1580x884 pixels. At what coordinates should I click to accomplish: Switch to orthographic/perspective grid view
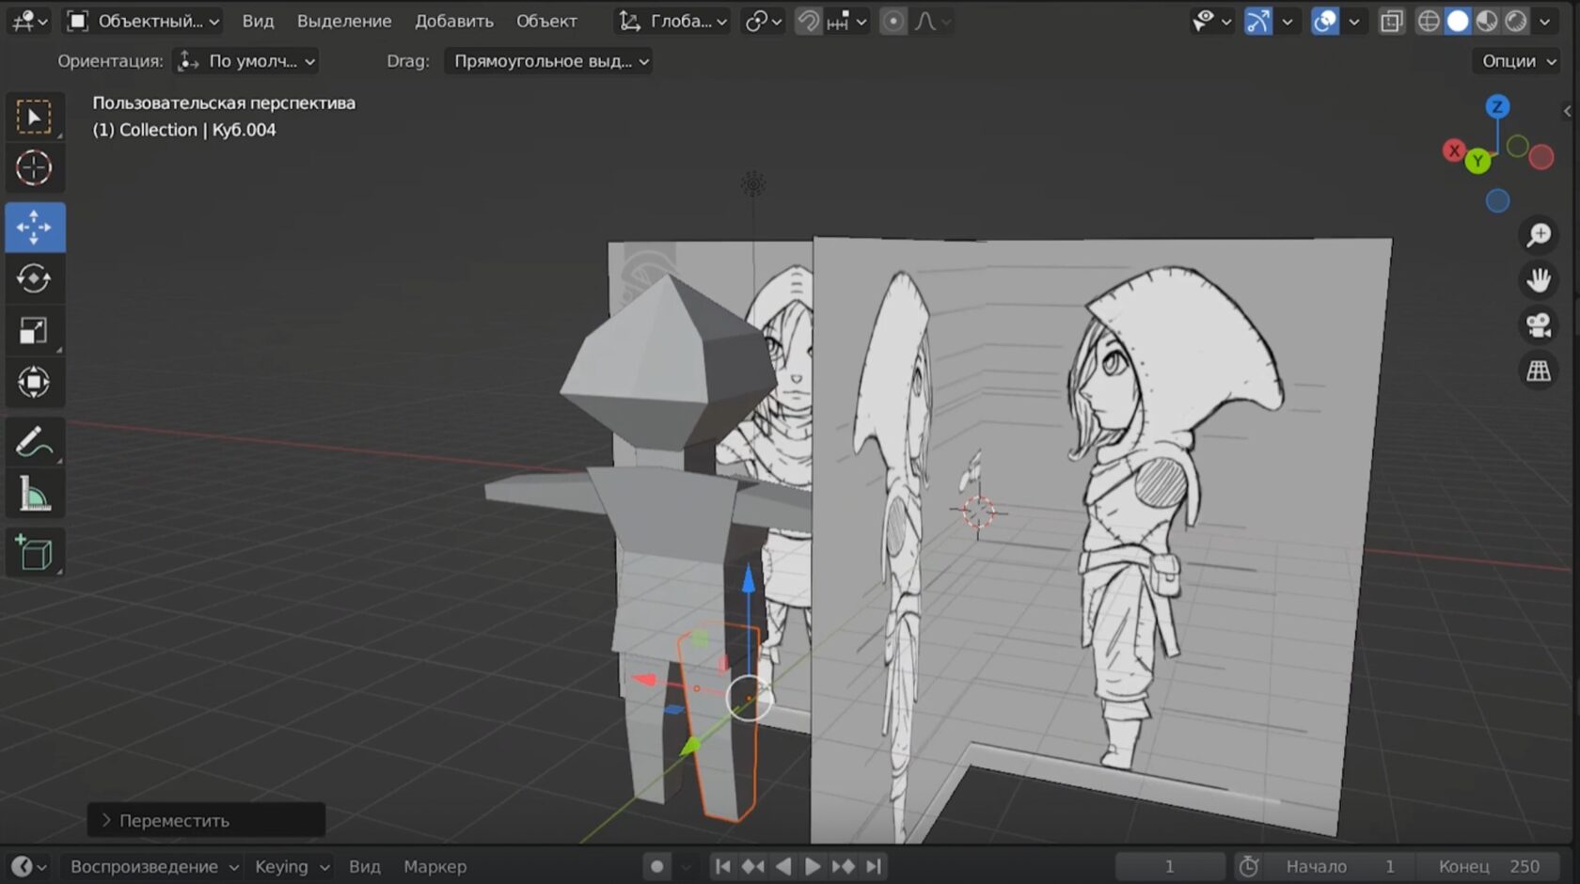[x=1539, y=371]
